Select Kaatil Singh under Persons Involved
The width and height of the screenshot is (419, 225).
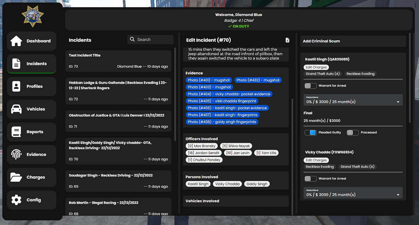pyautogui.click(x=198, y=183)
